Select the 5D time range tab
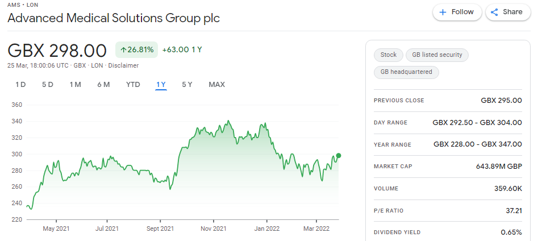 coord(48,84)
